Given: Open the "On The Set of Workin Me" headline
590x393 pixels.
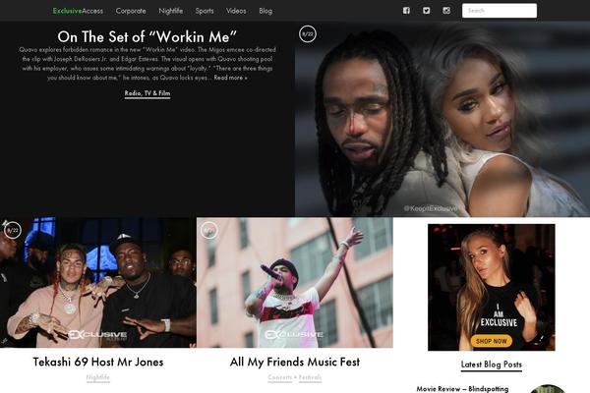Looking at the screenshot, I should pyautogui.click(x=147, y=37).
